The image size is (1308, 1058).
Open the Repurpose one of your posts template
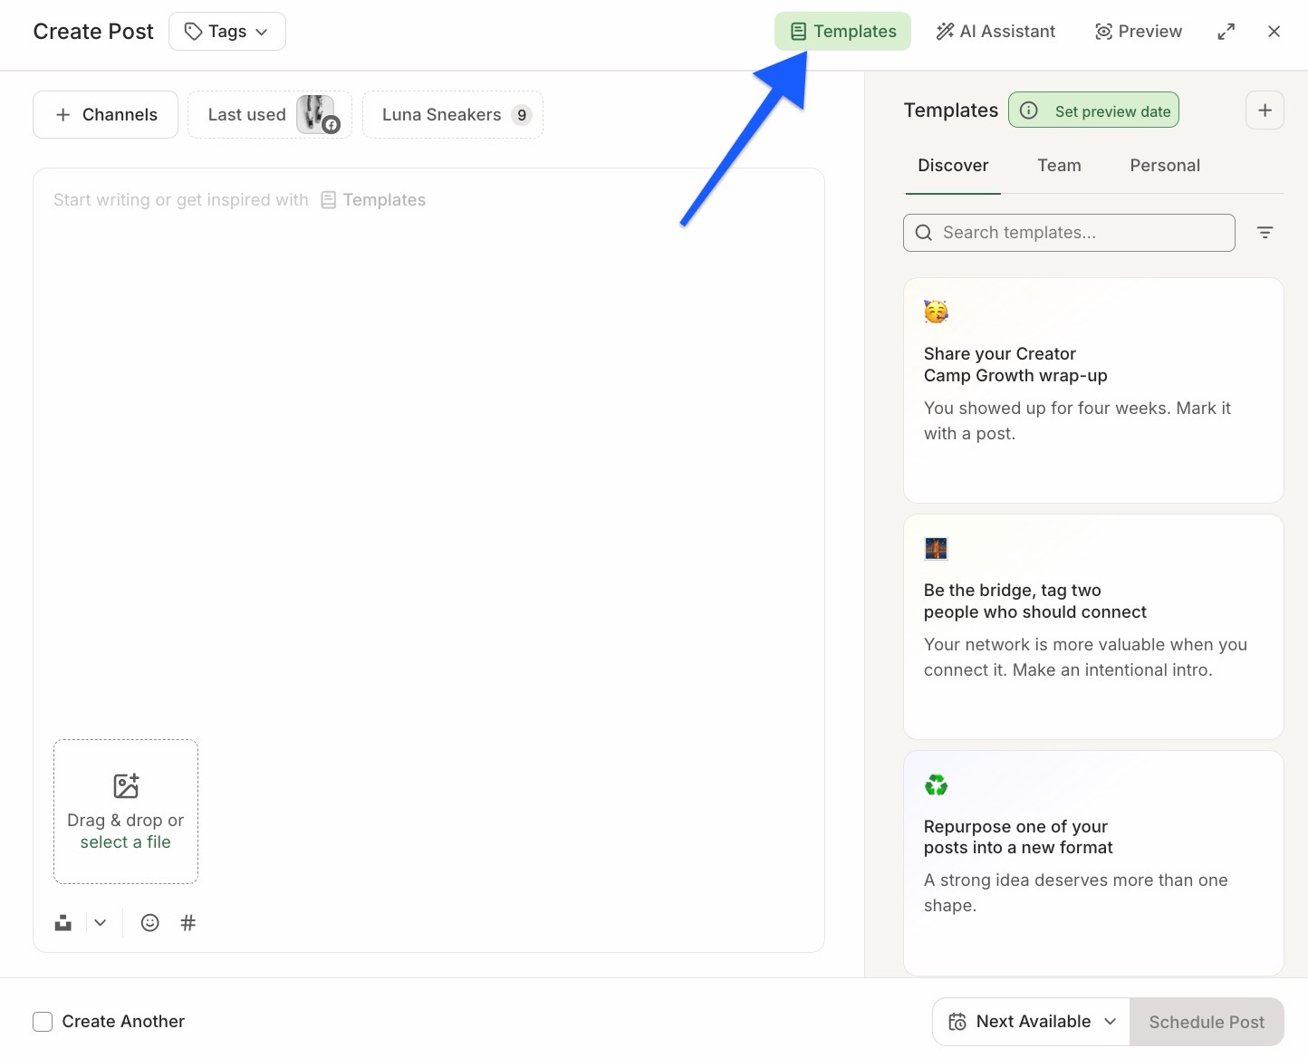click(x=1093, y=863)
